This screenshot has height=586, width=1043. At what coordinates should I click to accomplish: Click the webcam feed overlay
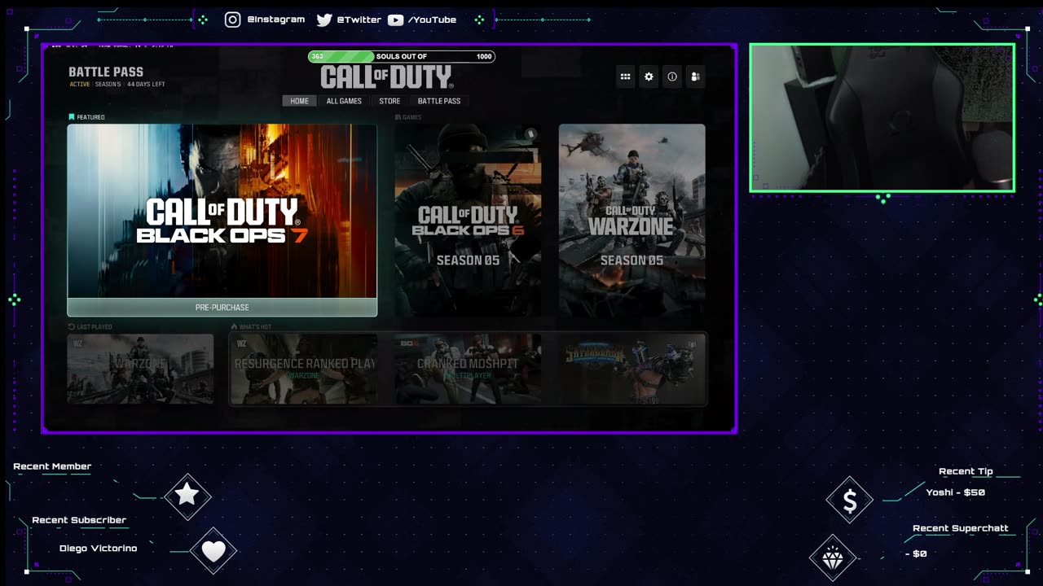882,118
